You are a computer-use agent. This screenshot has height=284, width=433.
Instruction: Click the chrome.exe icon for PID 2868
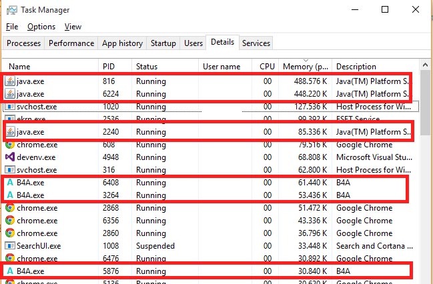(10, 208)
